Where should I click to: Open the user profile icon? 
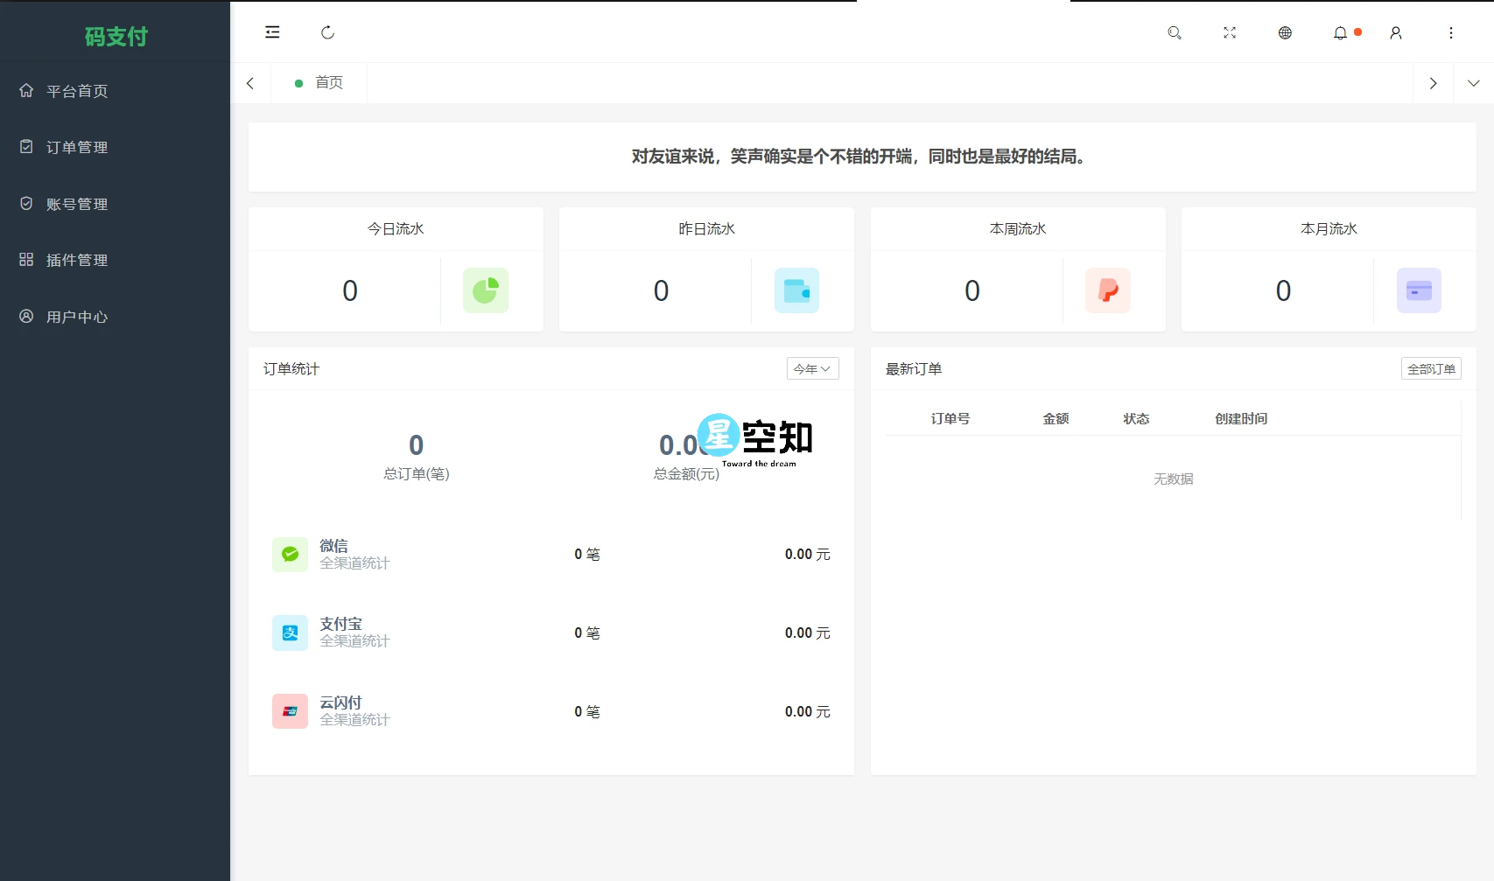tap(1395, 32)
